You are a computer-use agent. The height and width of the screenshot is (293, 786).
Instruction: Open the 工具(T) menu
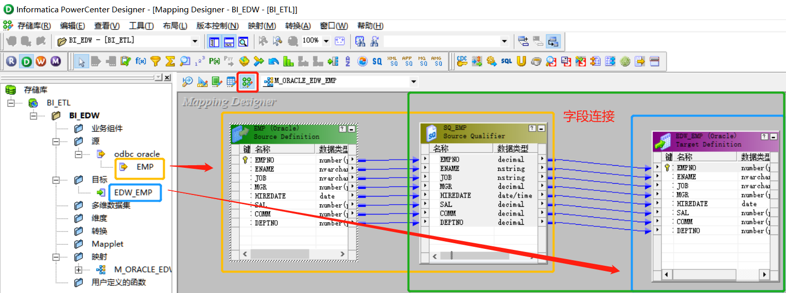point(142,26)
